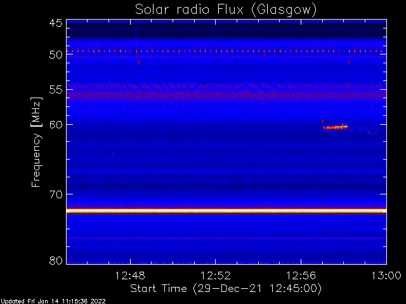Click the "Start Time (29-Dec-21 12:45:00)" axis label

point(226,289)
